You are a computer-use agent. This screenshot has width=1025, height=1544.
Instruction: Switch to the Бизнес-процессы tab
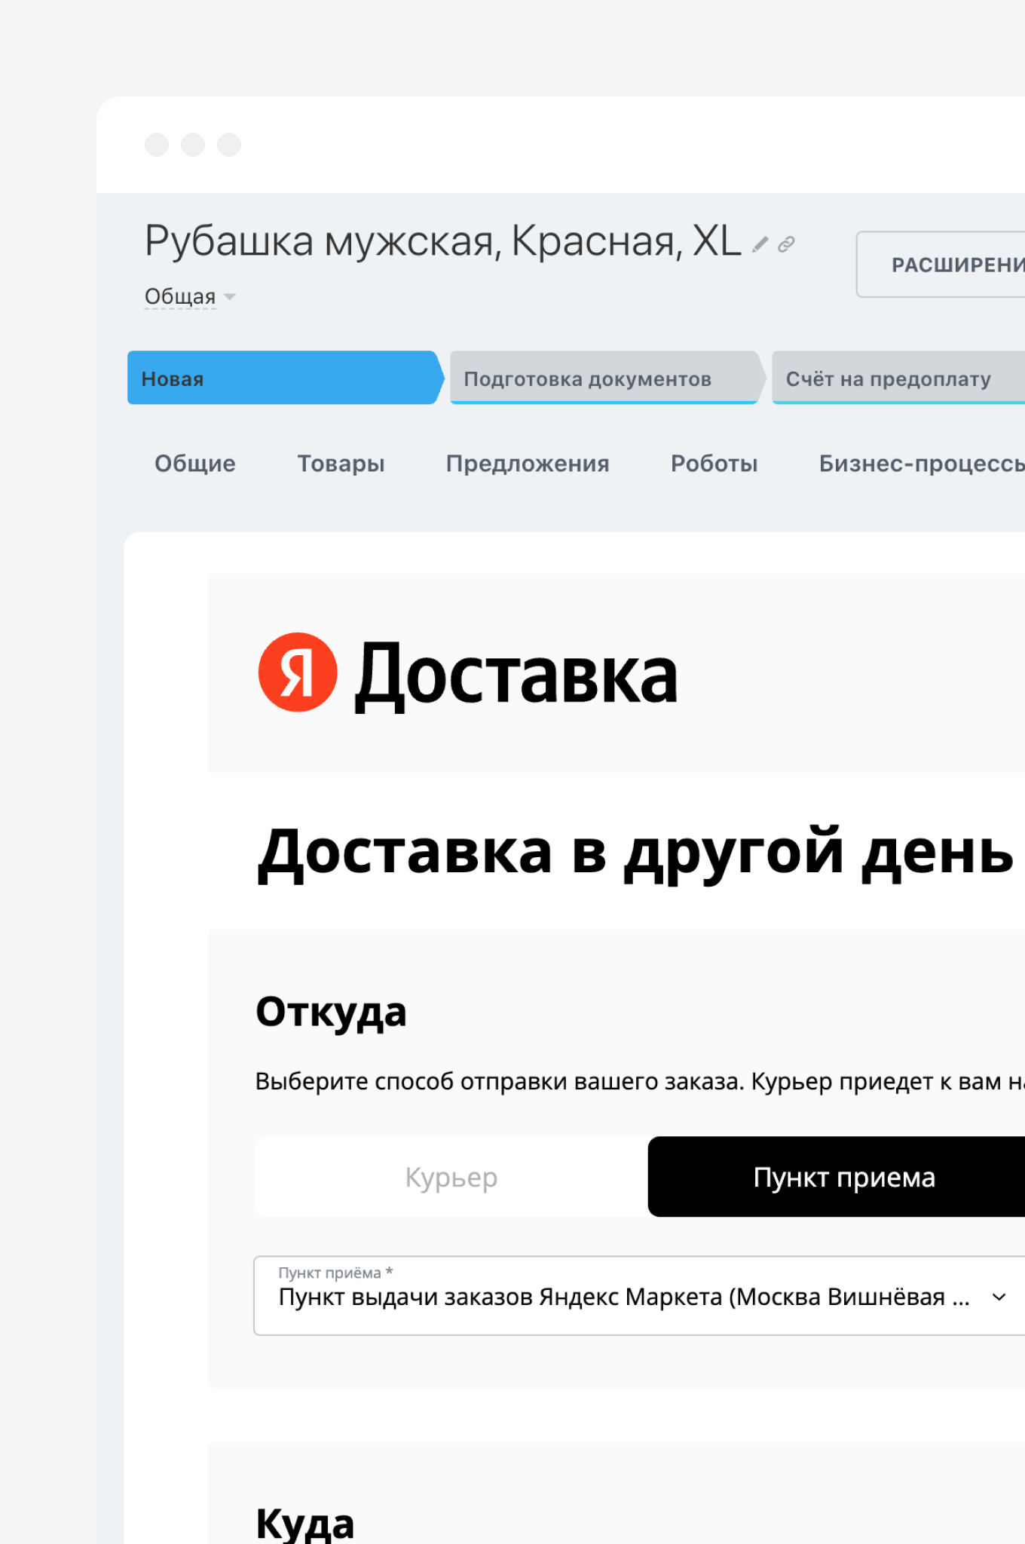pyautogui.click(x=922, y=464)
